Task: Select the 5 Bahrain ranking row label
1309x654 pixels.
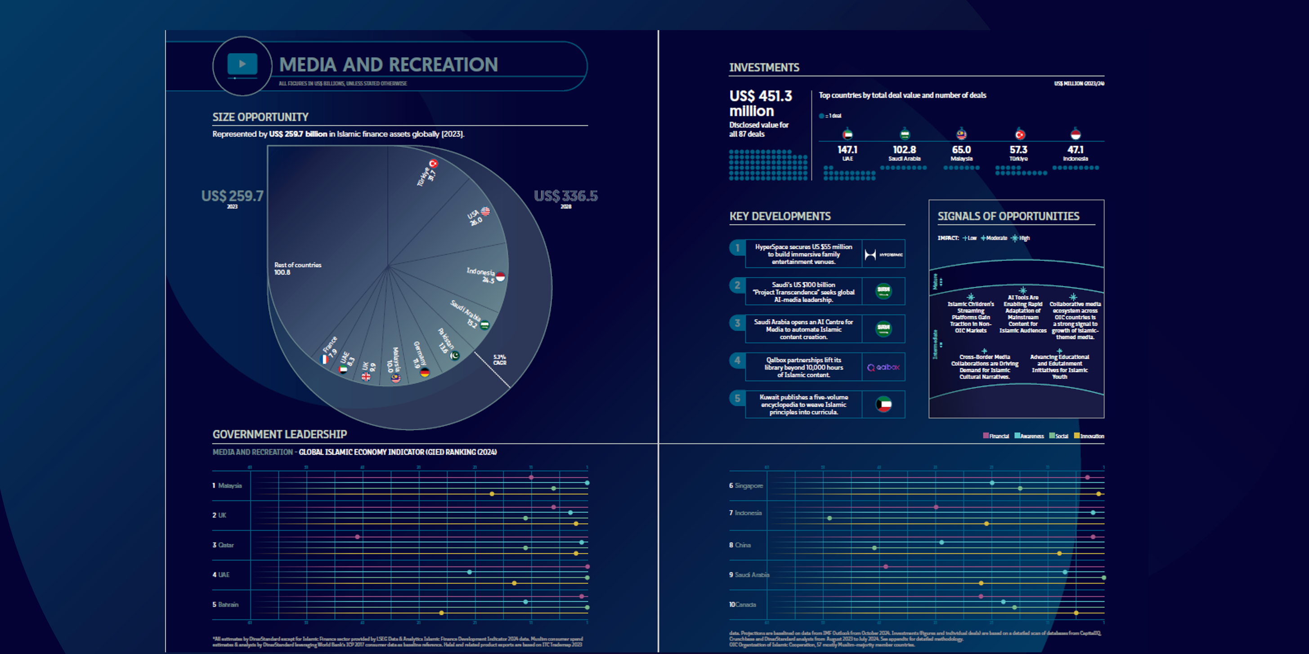Action: (x=225, y=604)
